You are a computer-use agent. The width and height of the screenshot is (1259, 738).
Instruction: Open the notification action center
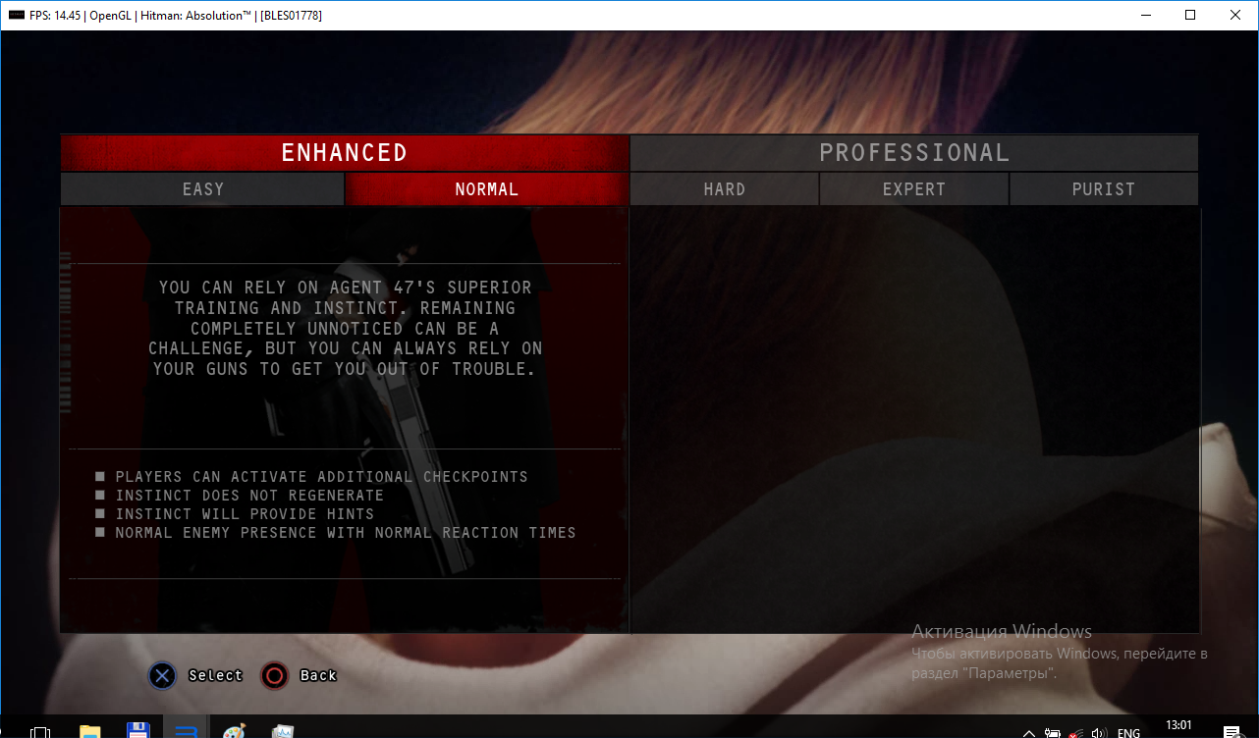(x=1231, y=732)
